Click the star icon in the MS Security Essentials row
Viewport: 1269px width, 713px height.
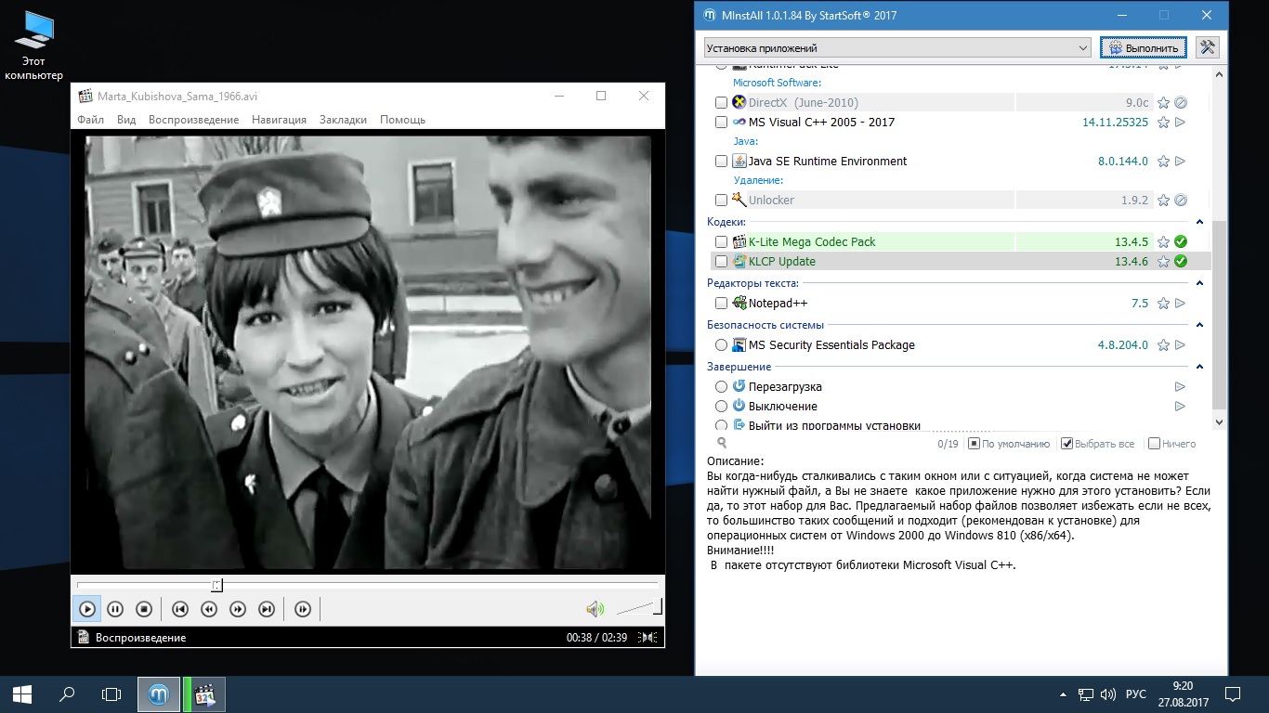[1163, 345]
